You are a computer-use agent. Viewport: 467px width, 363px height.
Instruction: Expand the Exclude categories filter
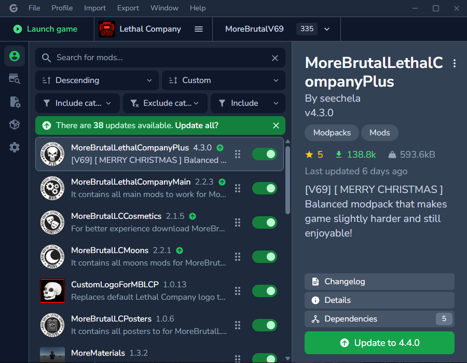(165, 103)
